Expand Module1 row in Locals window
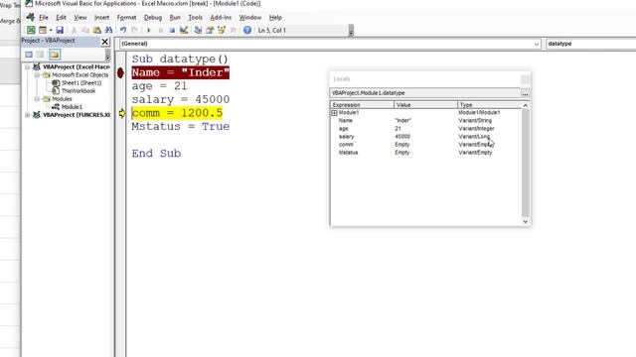Image resolution: width=636 pixels, height=357 pixels. [334, 113]
